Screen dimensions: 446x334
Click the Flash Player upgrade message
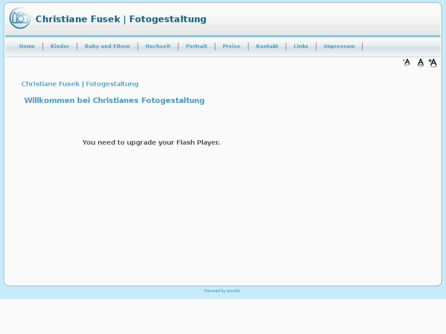(x=151, y=142)
